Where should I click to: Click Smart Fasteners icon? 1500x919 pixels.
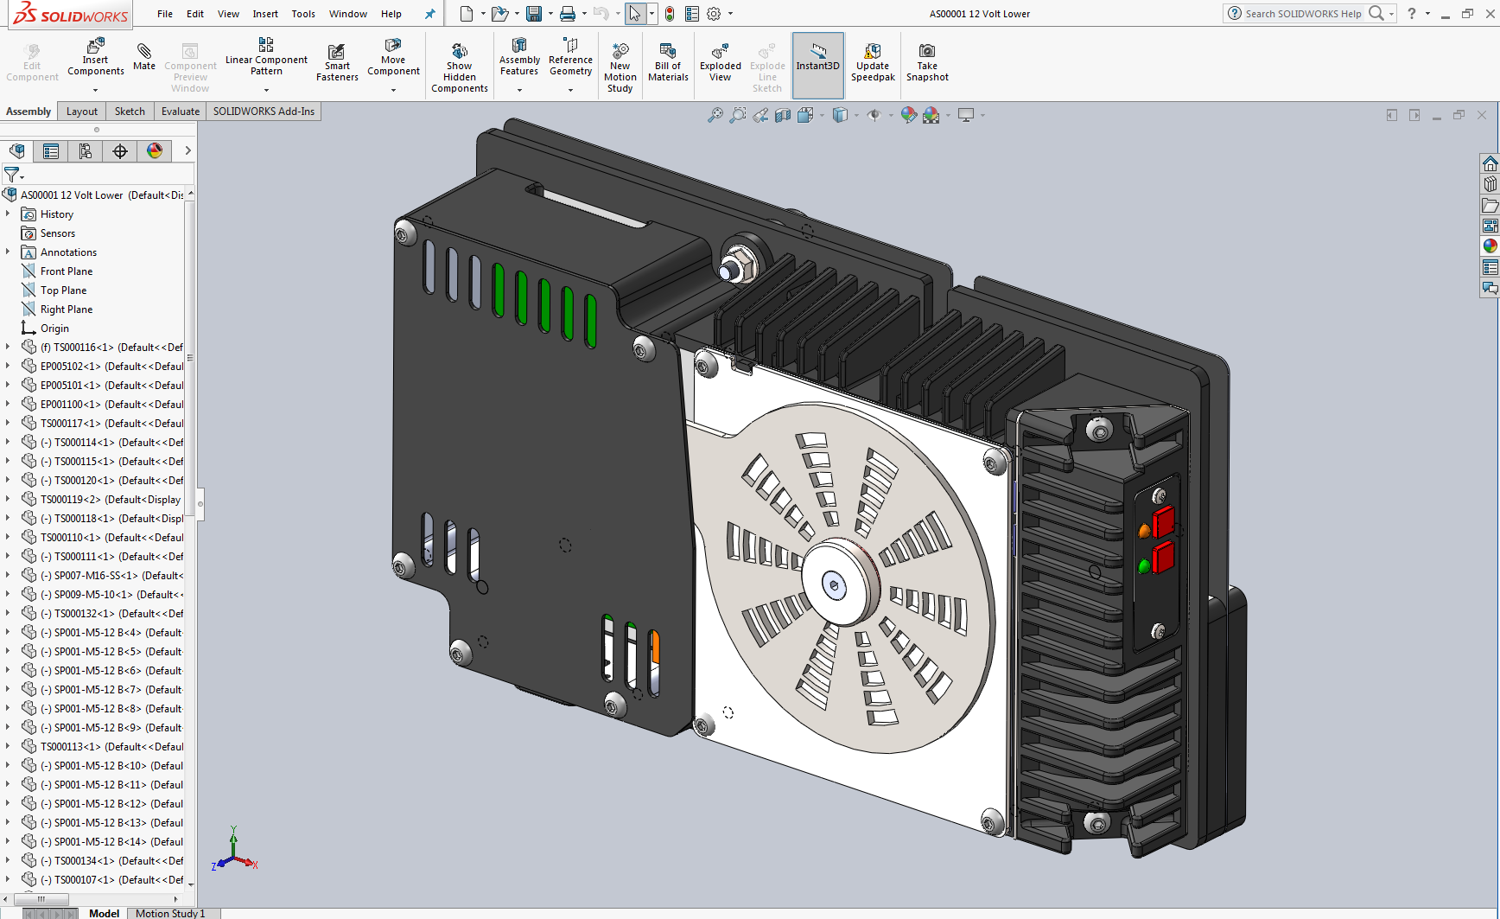337,62
